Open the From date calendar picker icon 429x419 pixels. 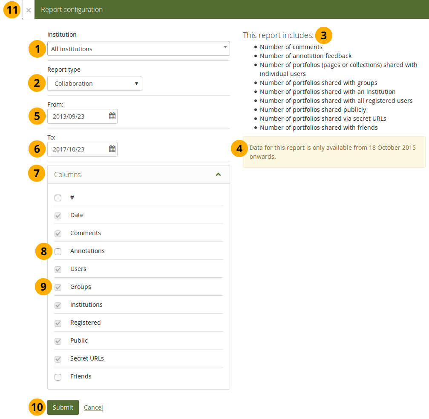[x=112, y=116]
